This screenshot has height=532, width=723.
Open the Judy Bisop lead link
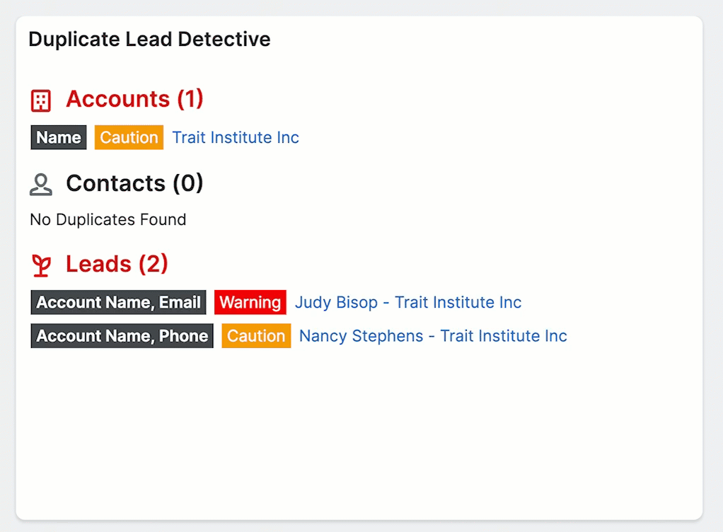tap(407, 302)
